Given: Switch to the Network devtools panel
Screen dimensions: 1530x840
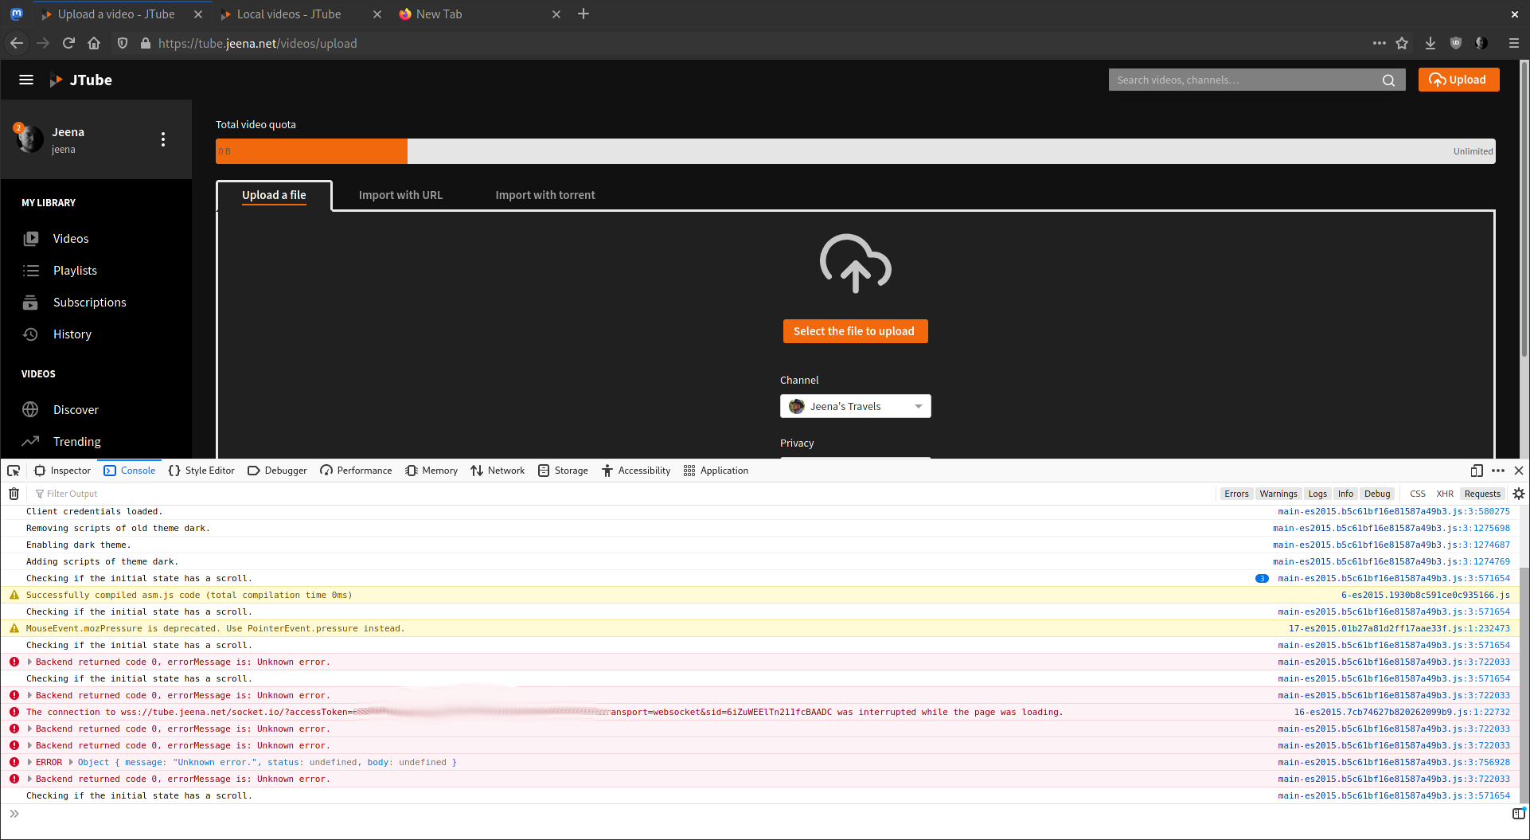Looking at the screenshot, I should pos(498,470).
